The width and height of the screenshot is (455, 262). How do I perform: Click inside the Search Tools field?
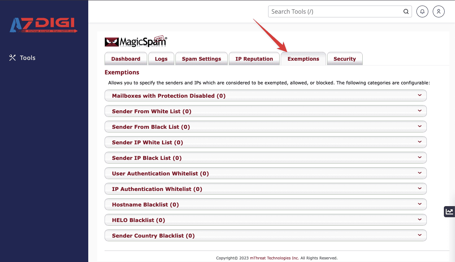tap(336, 11)
